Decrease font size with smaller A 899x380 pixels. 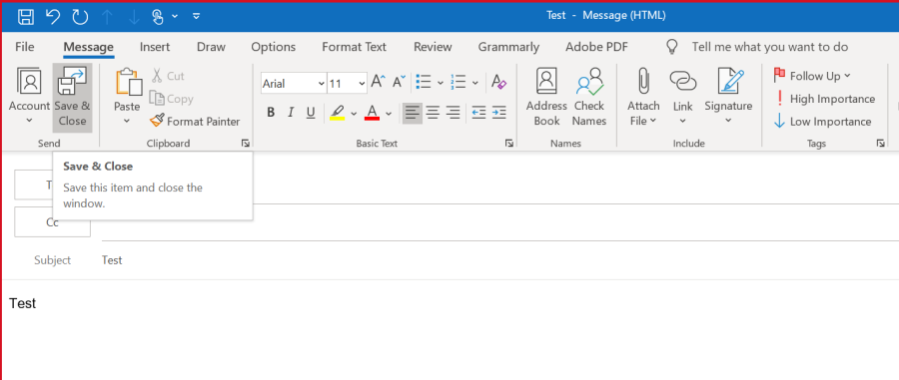399,82
